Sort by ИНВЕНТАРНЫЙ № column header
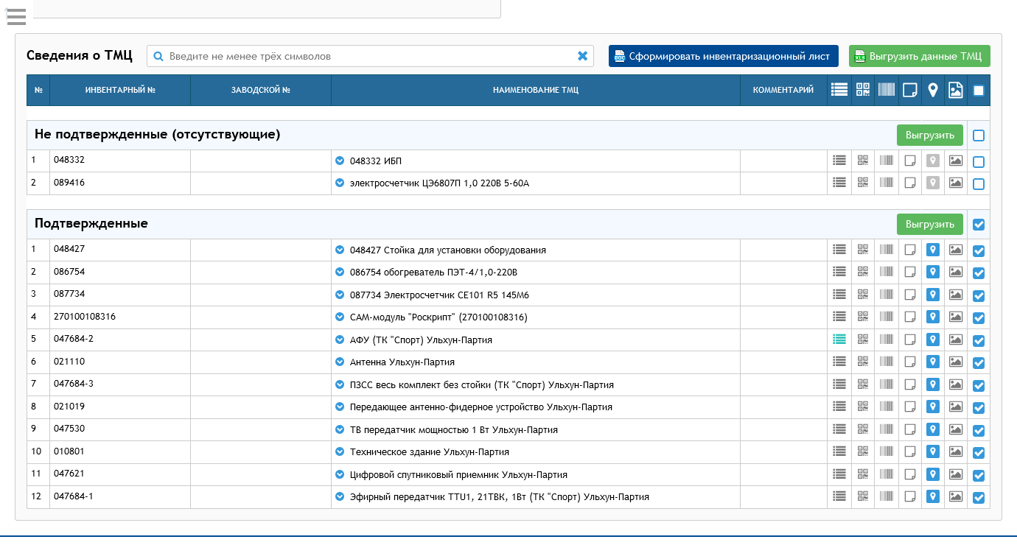This screenshot has height=545, width=1017. pos(120,90)
